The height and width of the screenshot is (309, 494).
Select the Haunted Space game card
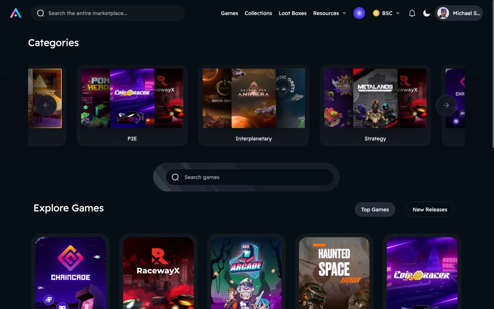pyautogui.click(x=334, y=273)
